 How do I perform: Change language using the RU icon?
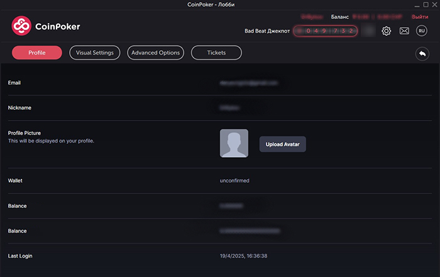pos(422,31)
